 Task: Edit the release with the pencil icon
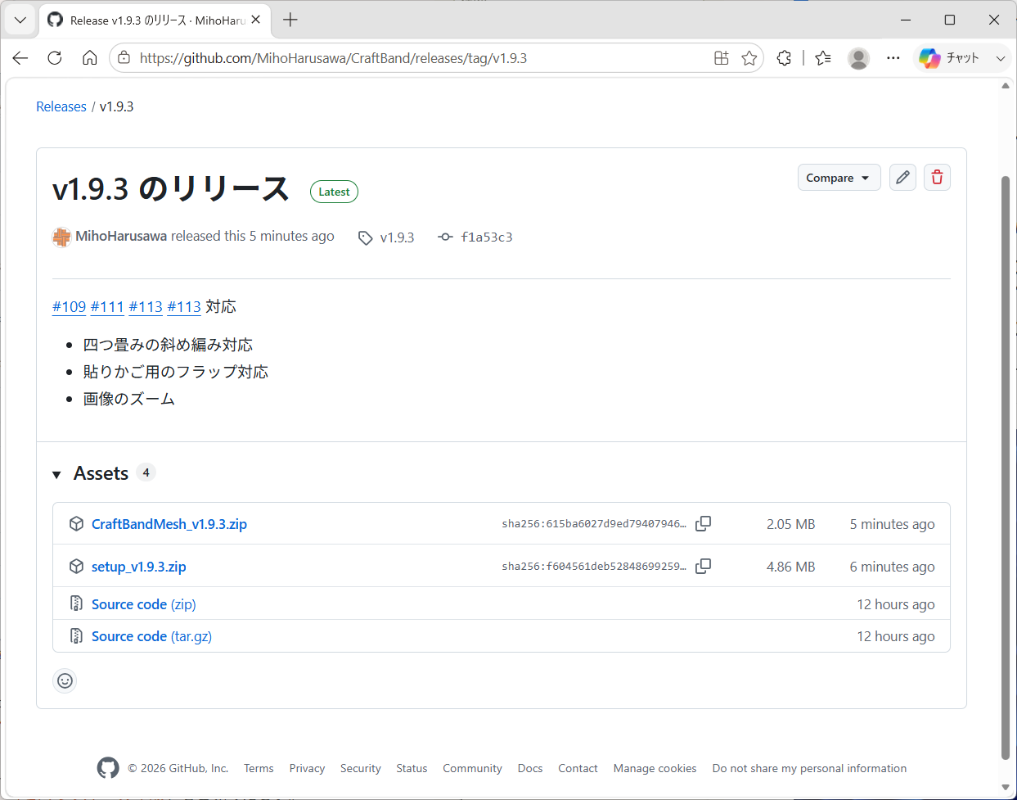point(902,178)
